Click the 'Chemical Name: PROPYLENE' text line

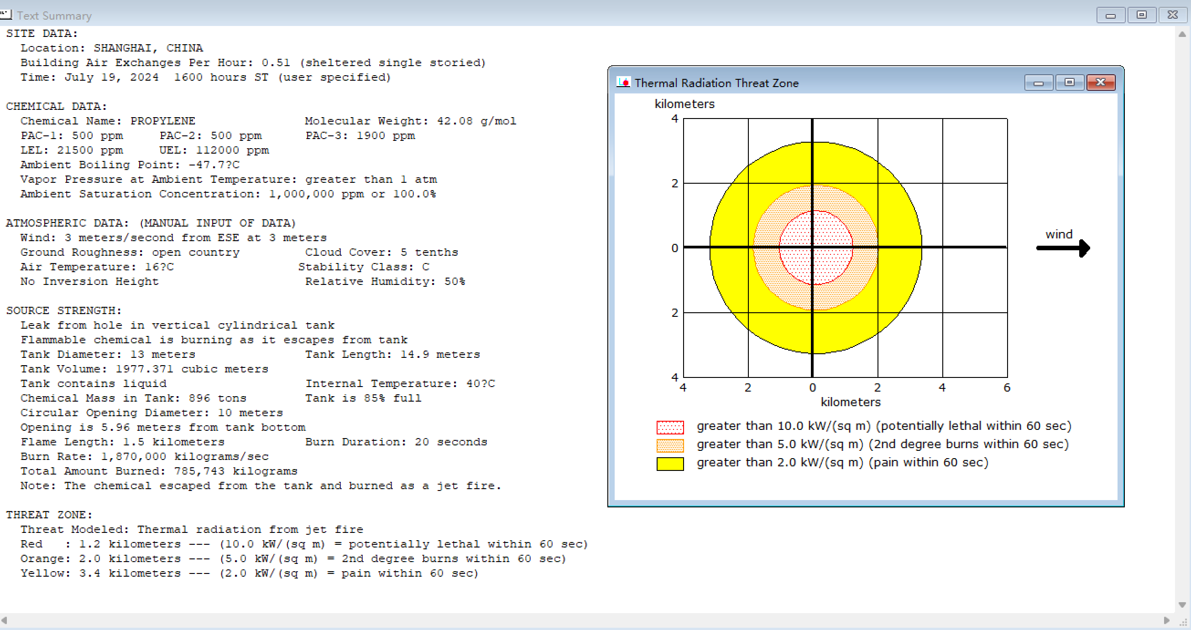(108, 121)
